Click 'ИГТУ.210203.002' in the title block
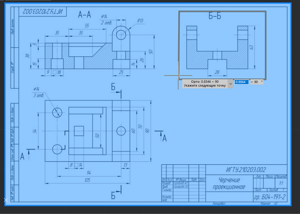300x214 pixels. pyautogui.click(x=246, y=170)
